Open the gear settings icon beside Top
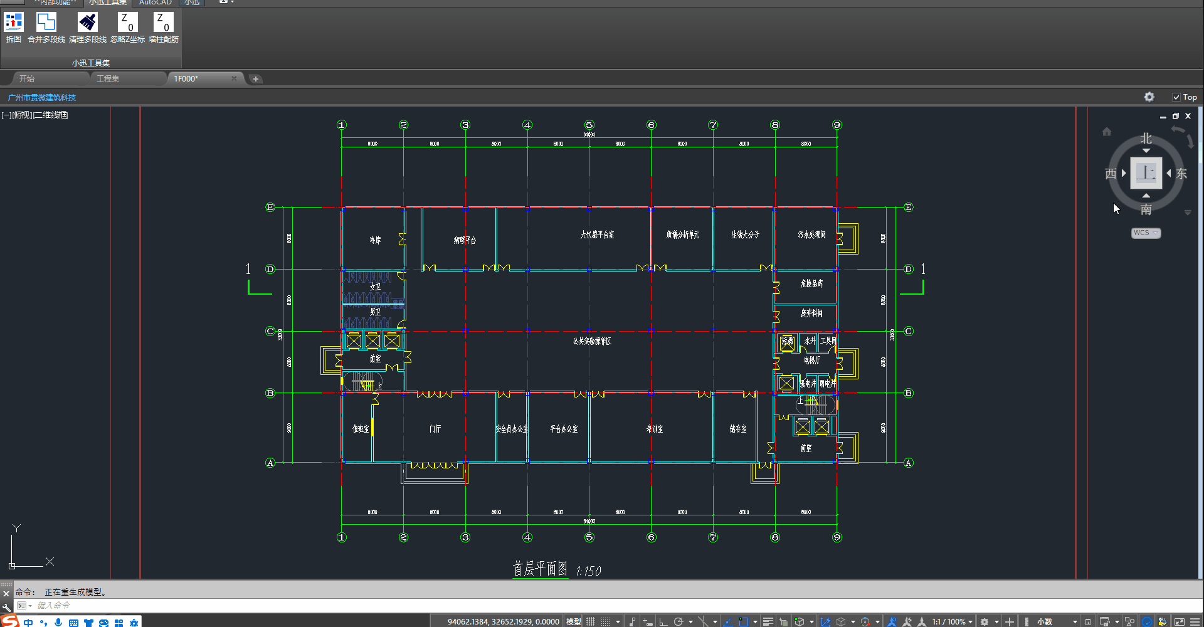This screenshot has height=627, width=1204. [x=1149, y=97]
